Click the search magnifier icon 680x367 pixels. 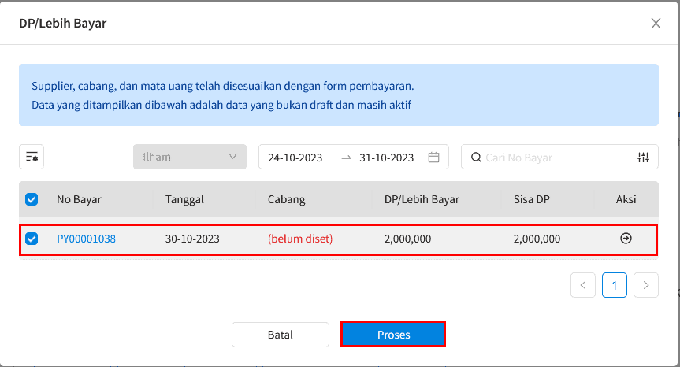click(476, 158)
